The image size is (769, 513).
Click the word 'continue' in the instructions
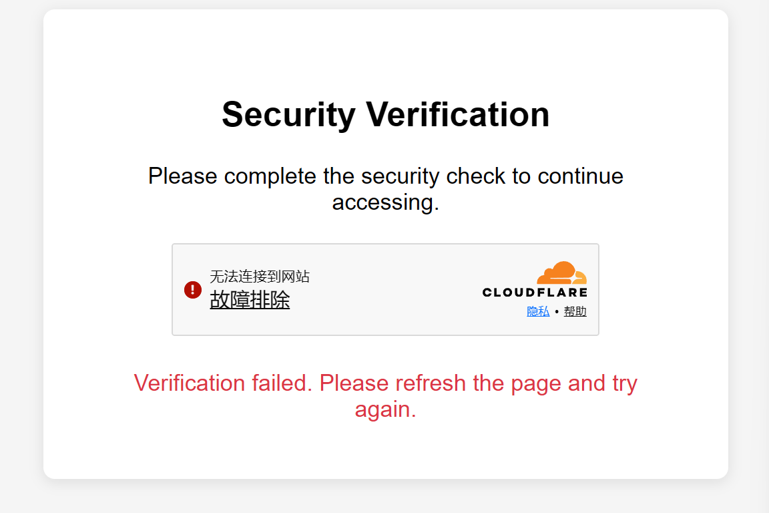(x=580, y=176)
